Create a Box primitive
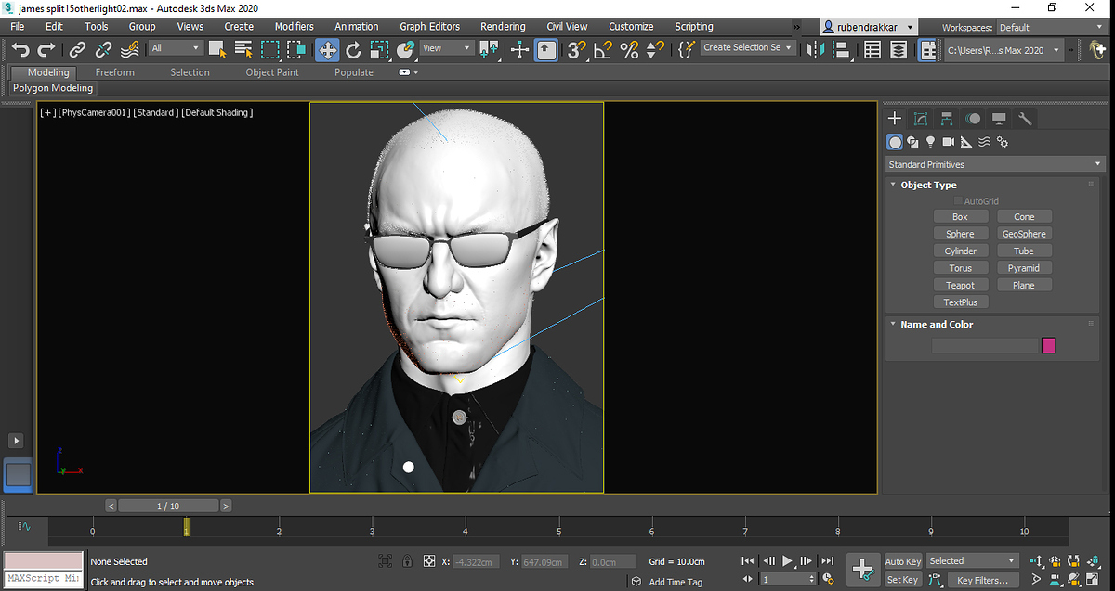The height and width of the screenshot is (591, 1115). (x=960, y=216)
